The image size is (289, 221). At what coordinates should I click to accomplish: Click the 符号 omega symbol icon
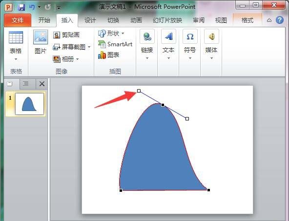pos(190,37)
